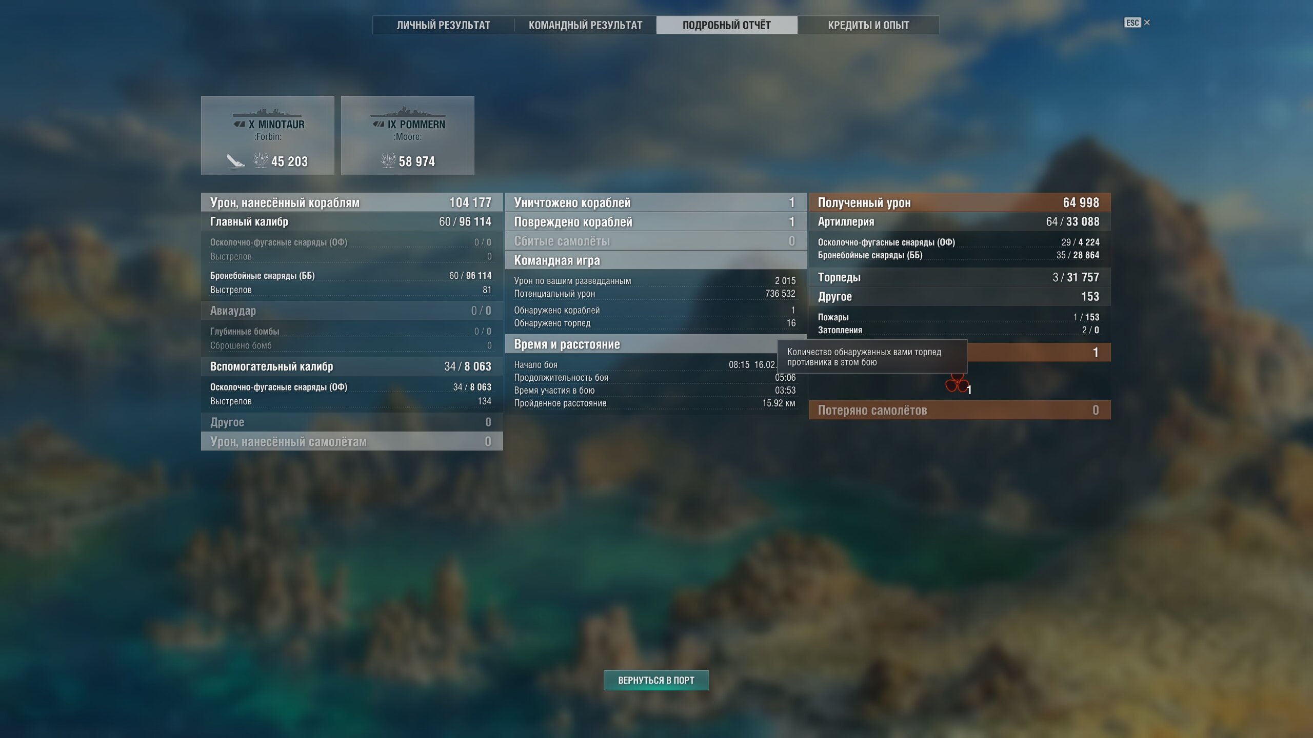Click the damage explosion icon on the Pommern card
The height and width of the screenshot is (738, 1313).
click(x=388, y=160)
